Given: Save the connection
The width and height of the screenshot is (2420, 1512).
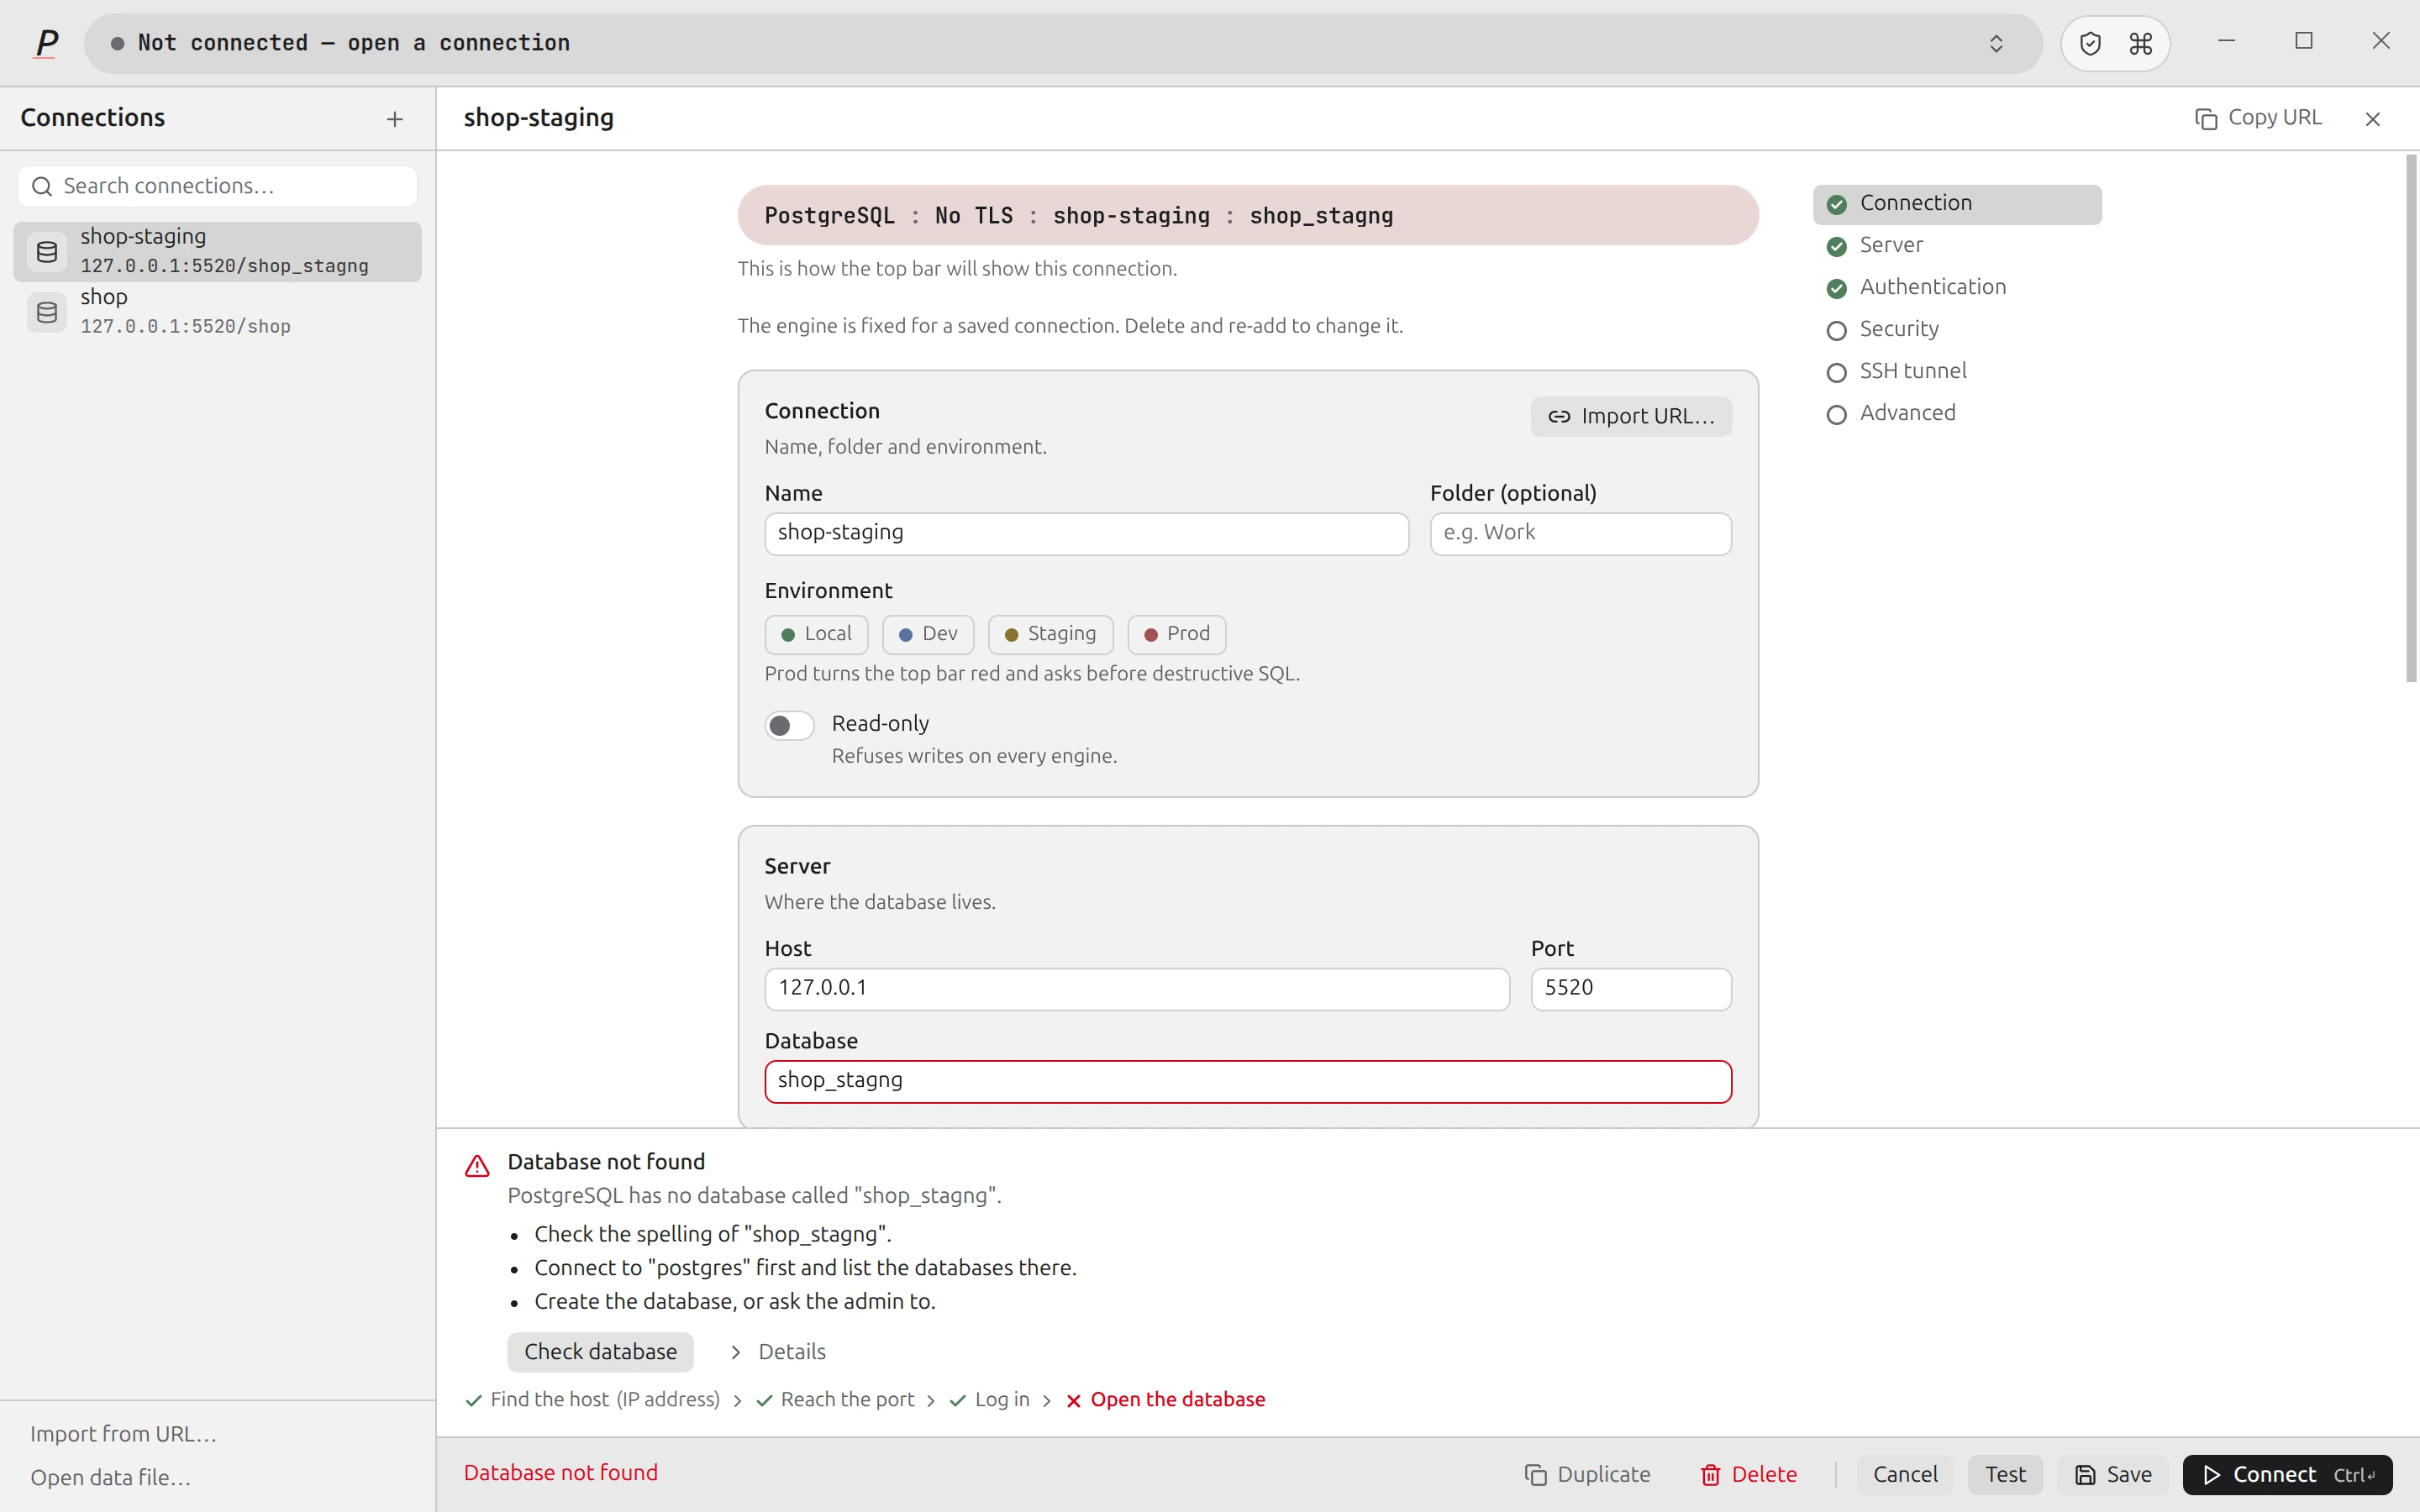Looking at the screenshot, I should 2113,1474.
